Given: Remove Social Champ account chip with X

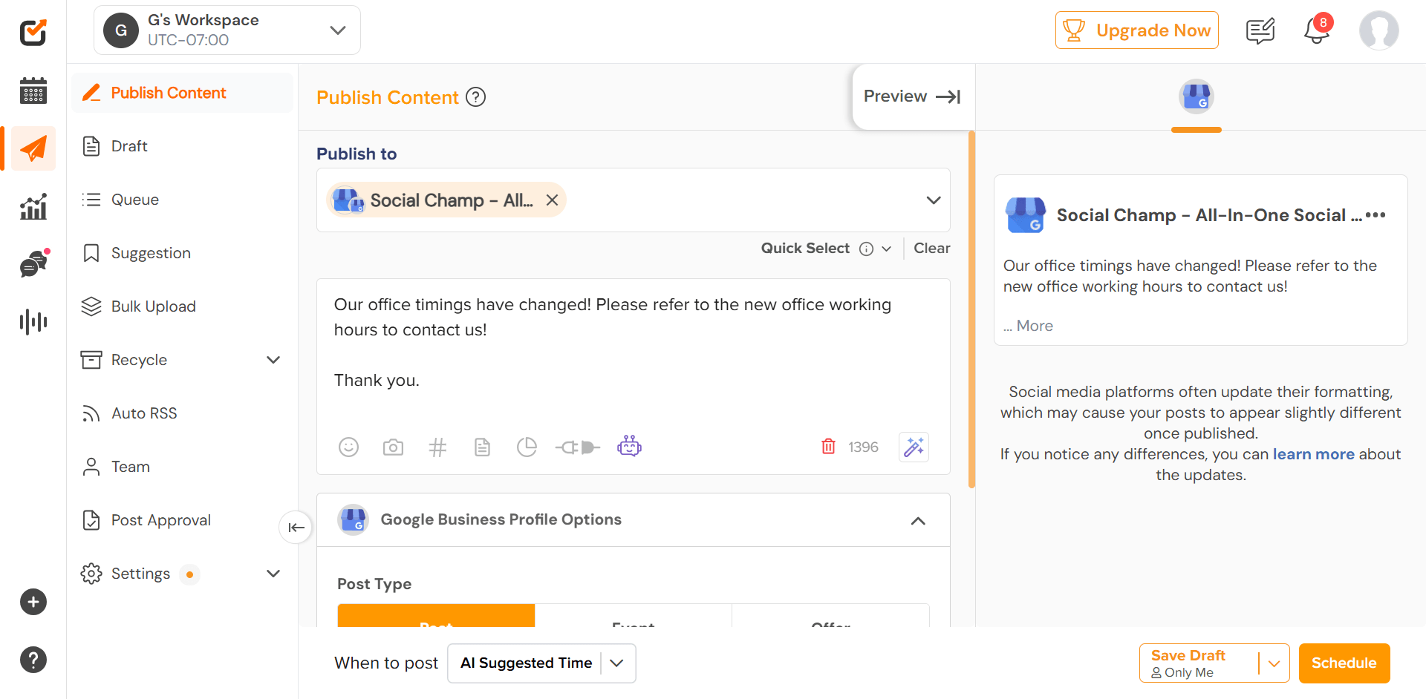Looking at the screenshot, I should [552, 200].
